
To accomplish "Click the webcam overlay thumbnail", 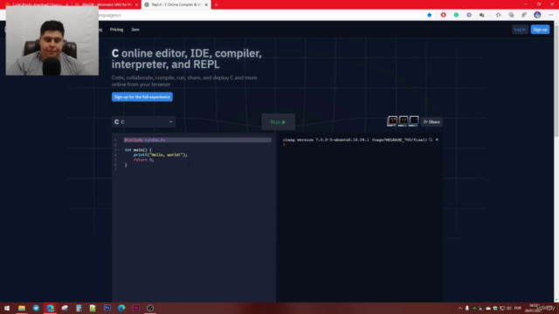I will [52, 41].
